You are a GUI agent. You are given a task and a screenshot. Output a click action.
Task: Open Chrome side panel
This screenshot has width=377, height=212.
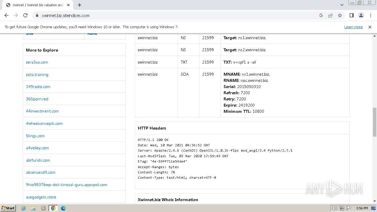pyautogui.click(x=351, y=15)
